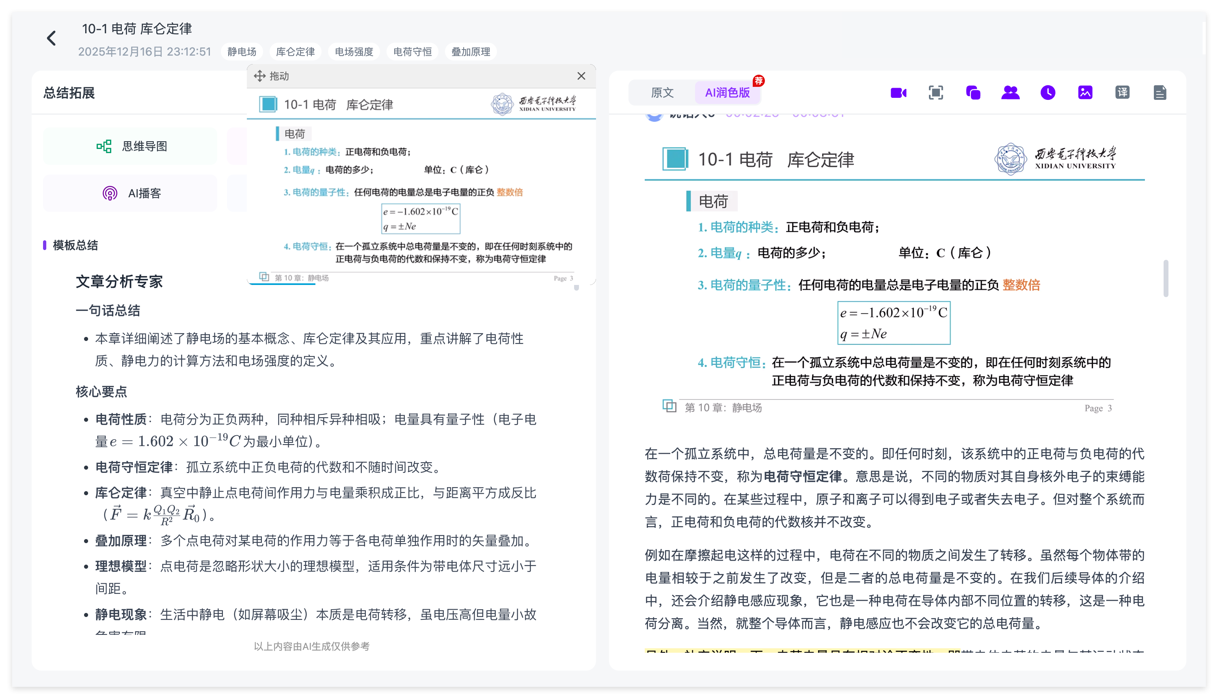
Task: Open the AI播客 podcast feature
Action: click(x=131, y=194)
